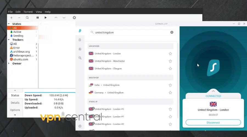Collapse the Trackers section
This screenshot has width=247, height=137.
(x=9, y=40)
